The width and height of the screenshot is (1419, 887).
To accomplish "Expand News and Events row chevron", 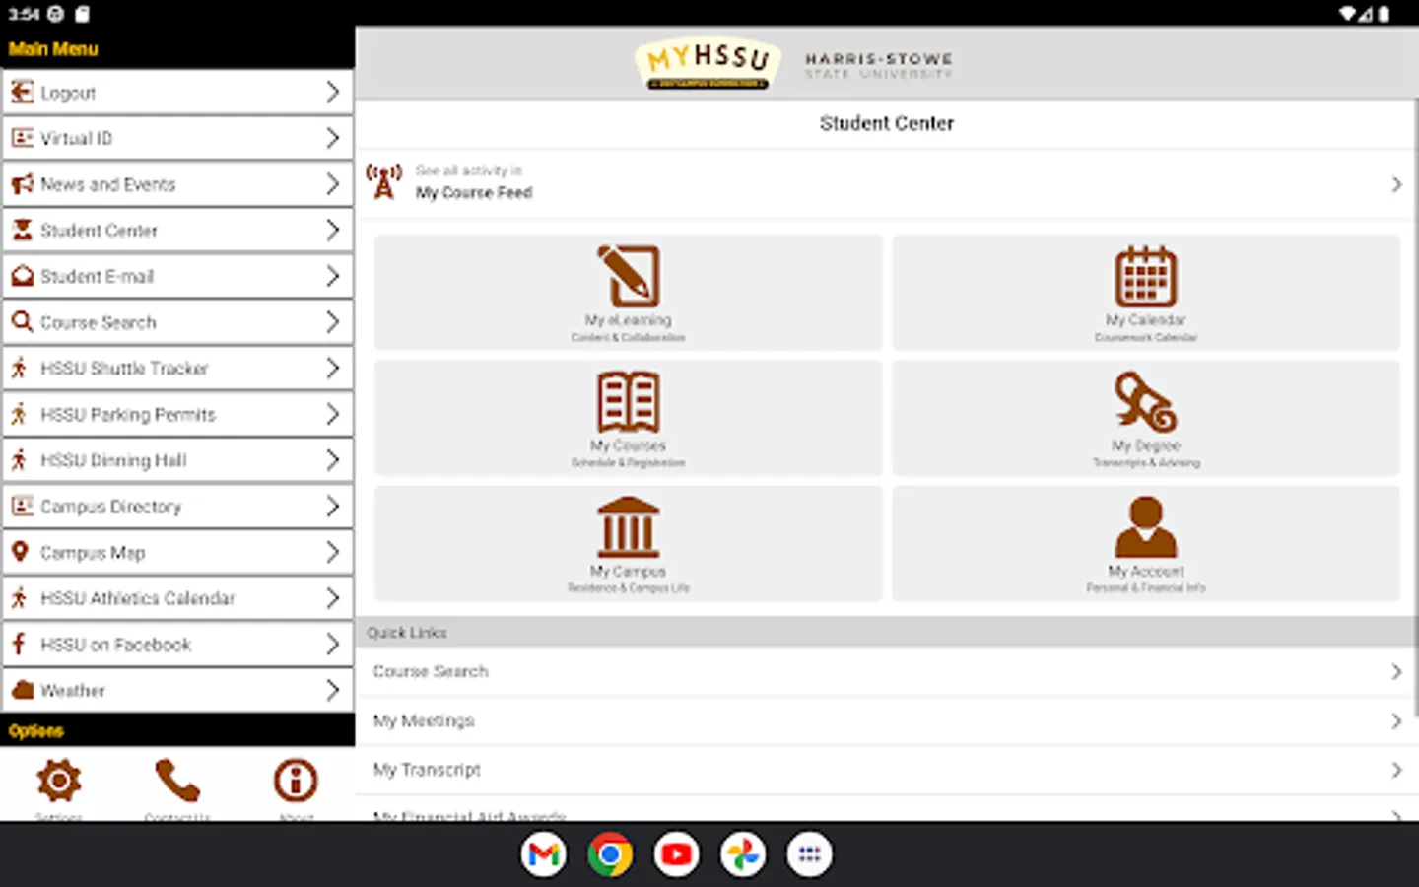I will point(333,184).
